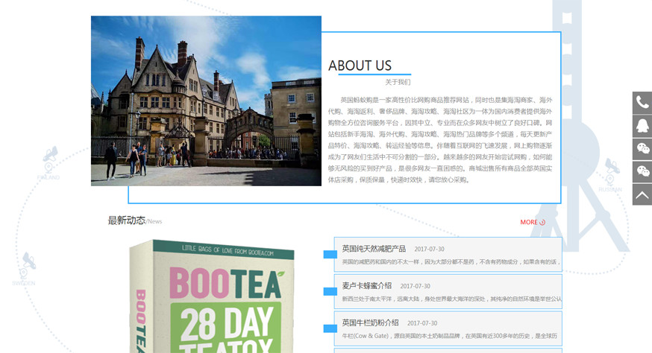The image size is (652, 353).
Task: Click the upper WeChat icon in sidebar
Action: [x=642, y=149]
